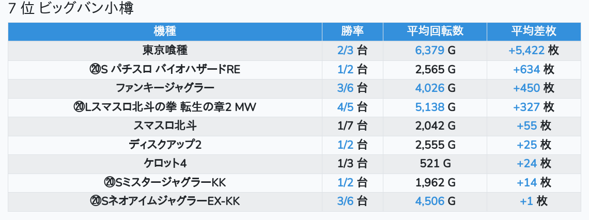The width and height of the screenshot is (589, 220).
Task: Sort by the 平均回転数 header
Action: coord(435,31)
